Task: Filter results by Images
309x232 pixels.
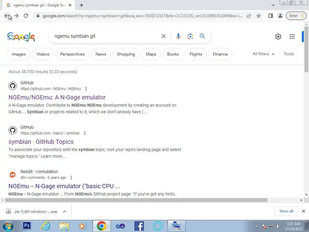Action: tap(18, 54)
